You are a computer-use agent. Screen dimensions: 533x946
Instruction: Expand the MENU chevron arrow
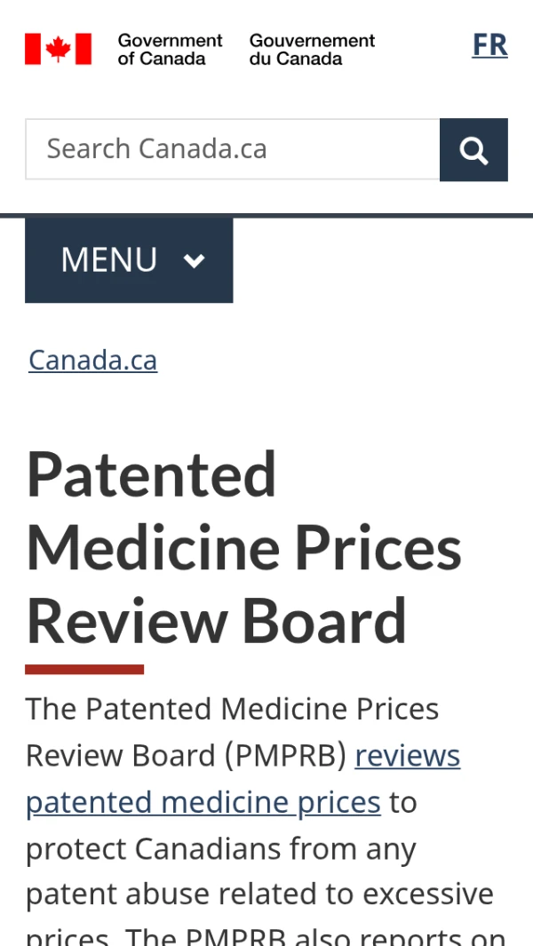click(x=194, y=260)
